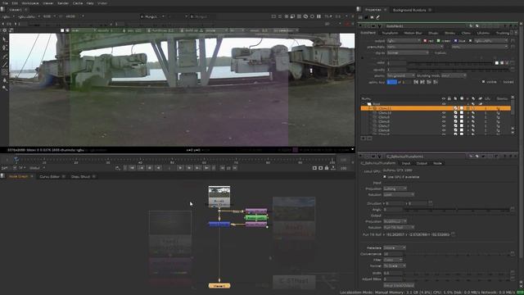Toggle visibility of Root layer
This screenshot has height=295, width=524.
click(444, 104)
